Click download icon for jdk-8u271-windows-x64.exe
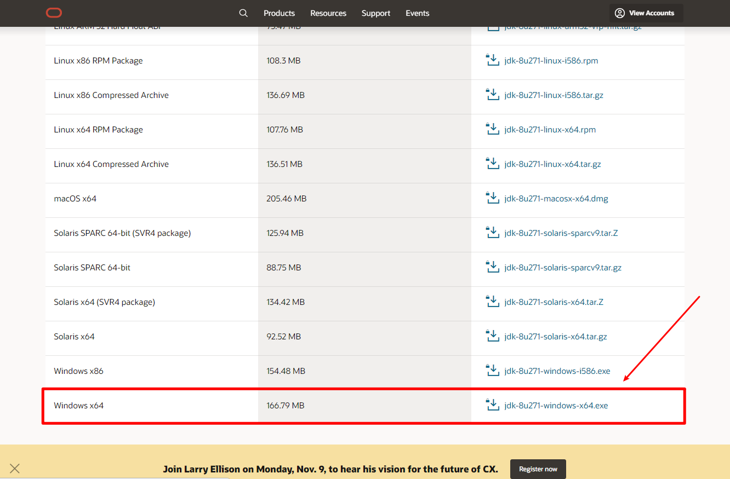 click(x=492, y=405)
